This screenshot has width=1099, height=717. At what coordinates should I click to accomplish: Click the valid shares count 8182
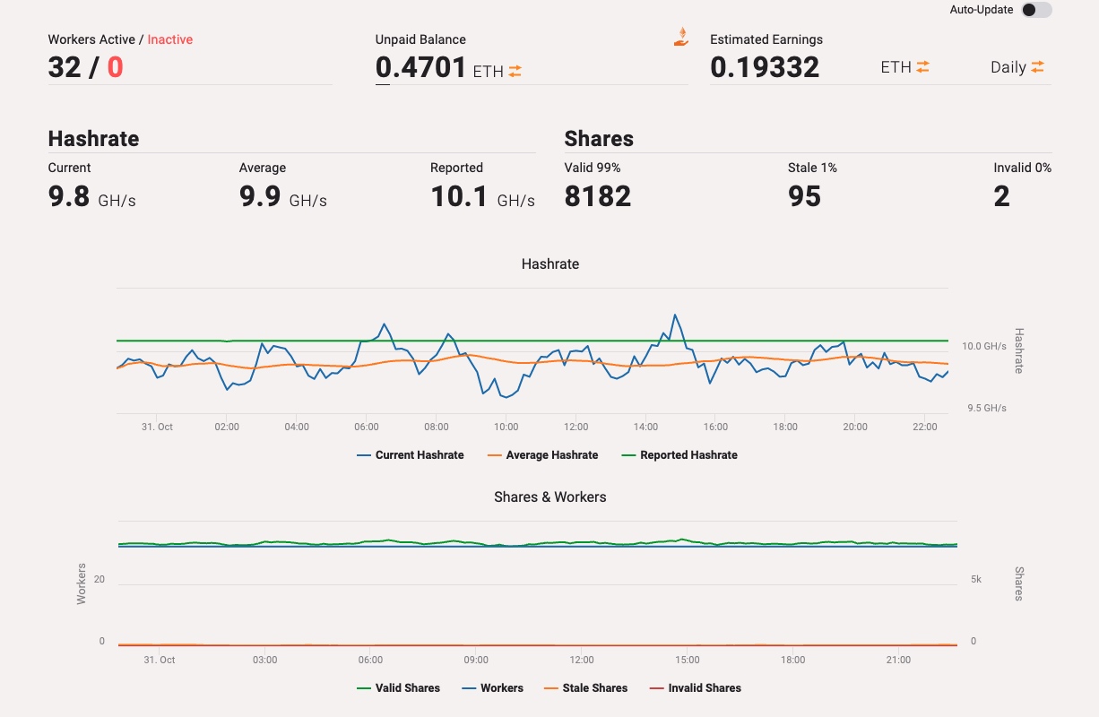tap(598, 195)
